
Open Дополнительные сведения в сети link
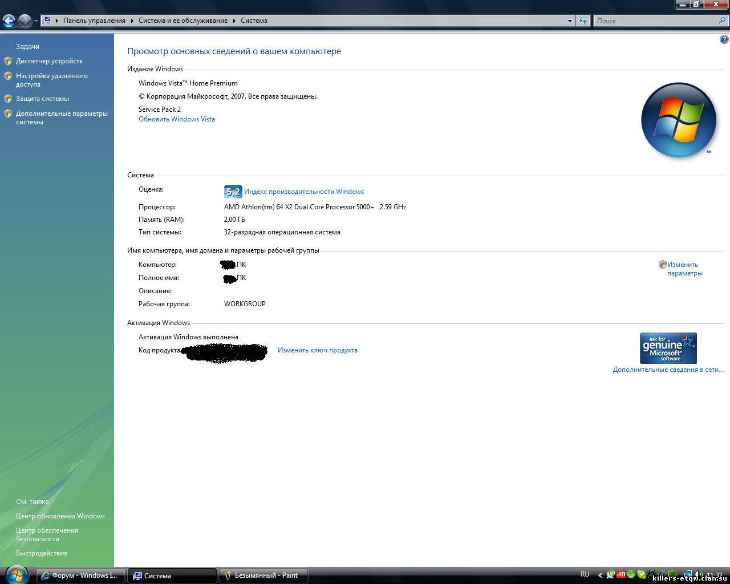(668, 370)
